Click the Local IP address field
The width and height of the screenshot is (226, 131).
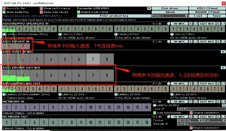[x=201, y=109]
